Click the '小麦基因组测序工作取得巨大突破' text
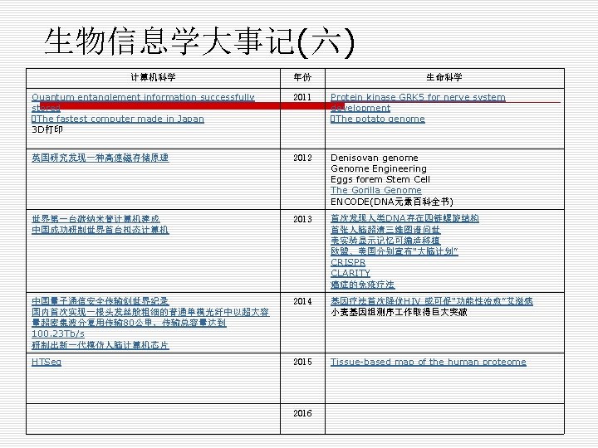 pos(399,313)
